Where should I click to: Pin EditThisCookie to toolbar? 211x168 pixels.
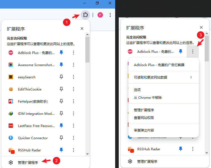click(x=61, y=89)
